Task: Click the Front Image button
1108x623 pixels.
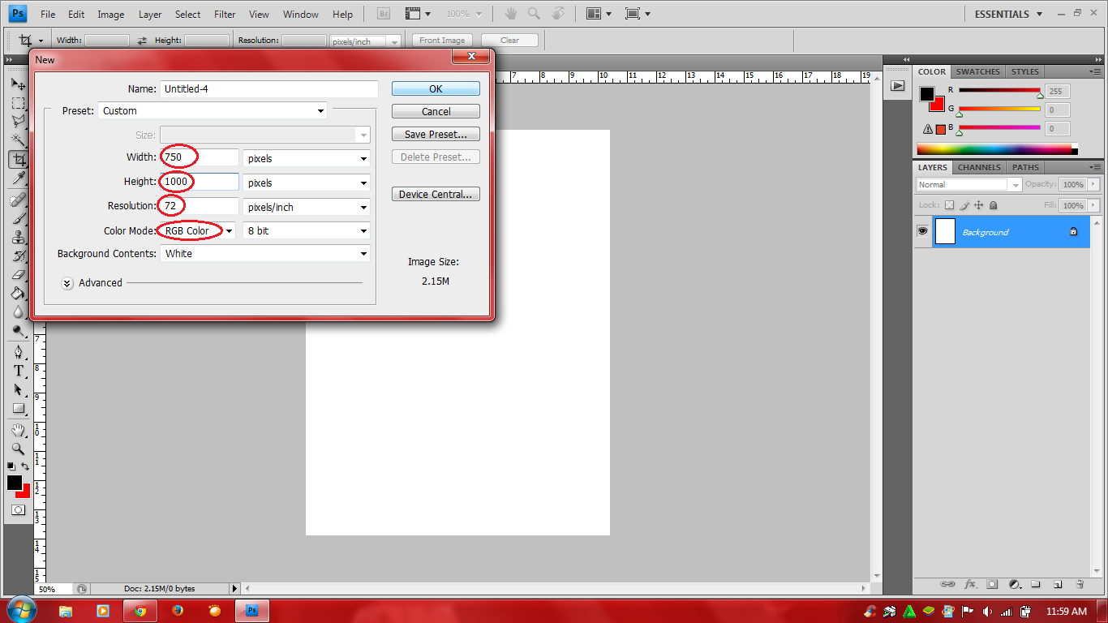Action: tap(442, 41)
